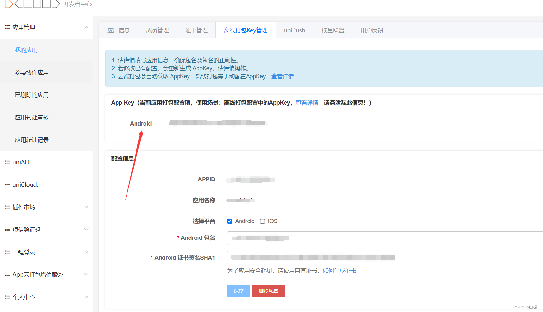Open 参与协作应用 in the sidebar

click(x=46, y=72)
